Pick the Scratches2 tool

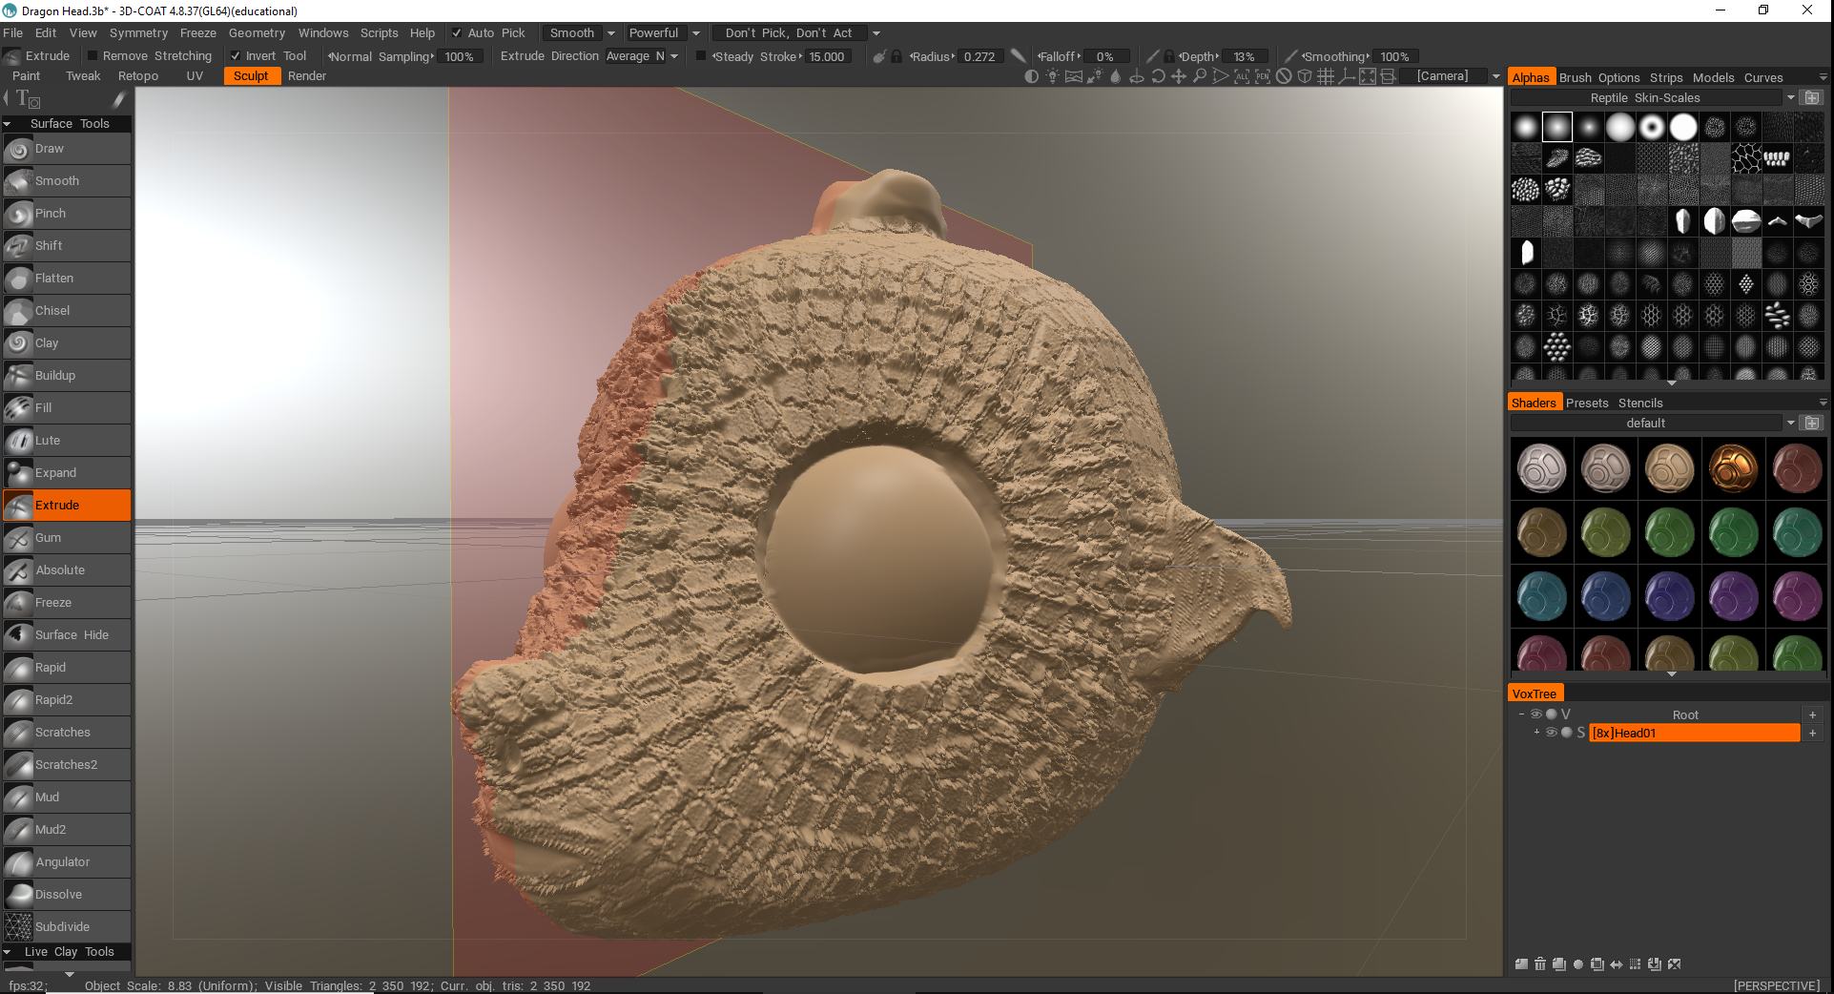pyautogui.click(x=67, y=765)
